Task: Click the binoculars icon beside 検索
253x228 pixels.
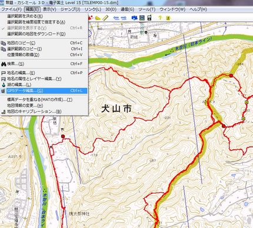Action: pos(4,64)
